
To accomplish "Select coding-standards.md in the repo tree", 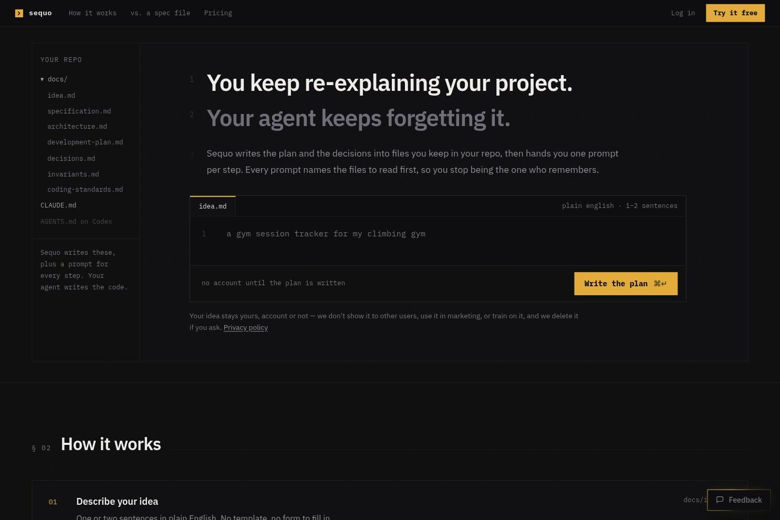I will coord(85,190).
